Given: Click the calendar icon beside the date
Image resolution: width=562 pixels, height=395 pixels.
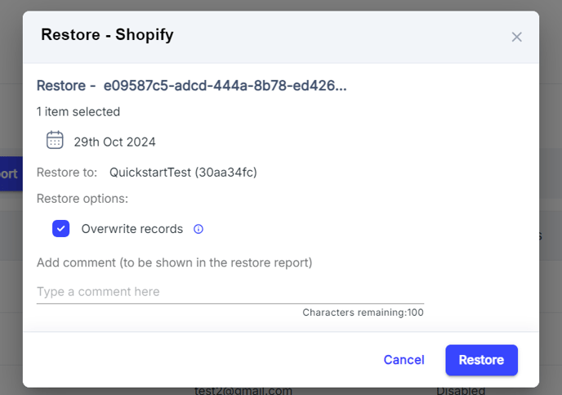Looking at the screenshot, I should pos(55,140).
